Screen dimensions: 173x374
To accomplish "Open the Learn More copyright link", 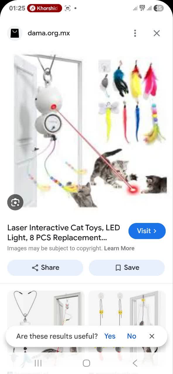I will [x=119, y=248].
